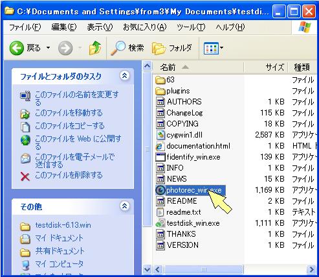Open マイ コンピュータ in その他 panel

[x=60, y=264]
